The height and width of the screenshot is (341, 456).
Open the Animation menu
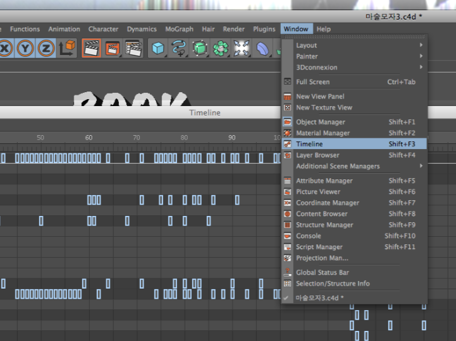pyautogui.click(x=64, y=29)
